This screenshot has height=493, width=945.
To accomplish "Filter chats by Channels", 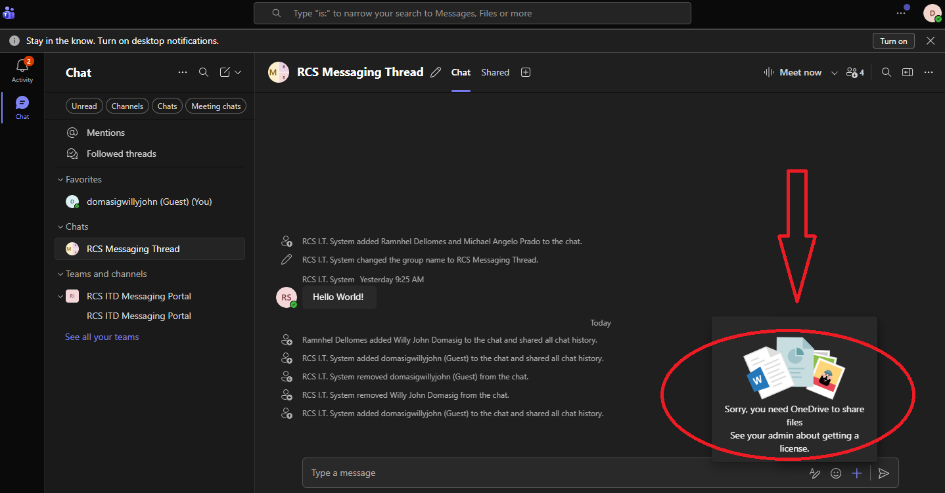I will click(127, 106).
